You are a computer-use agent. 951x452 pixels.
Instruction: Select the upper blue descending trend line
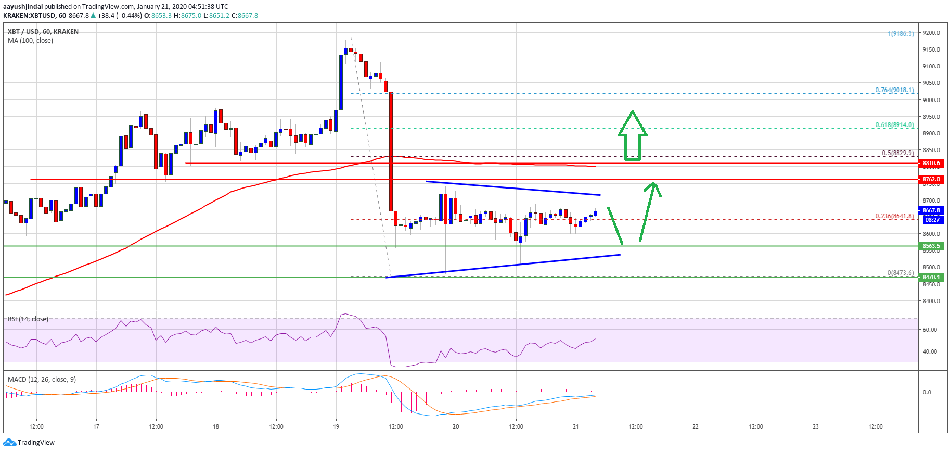513,188
